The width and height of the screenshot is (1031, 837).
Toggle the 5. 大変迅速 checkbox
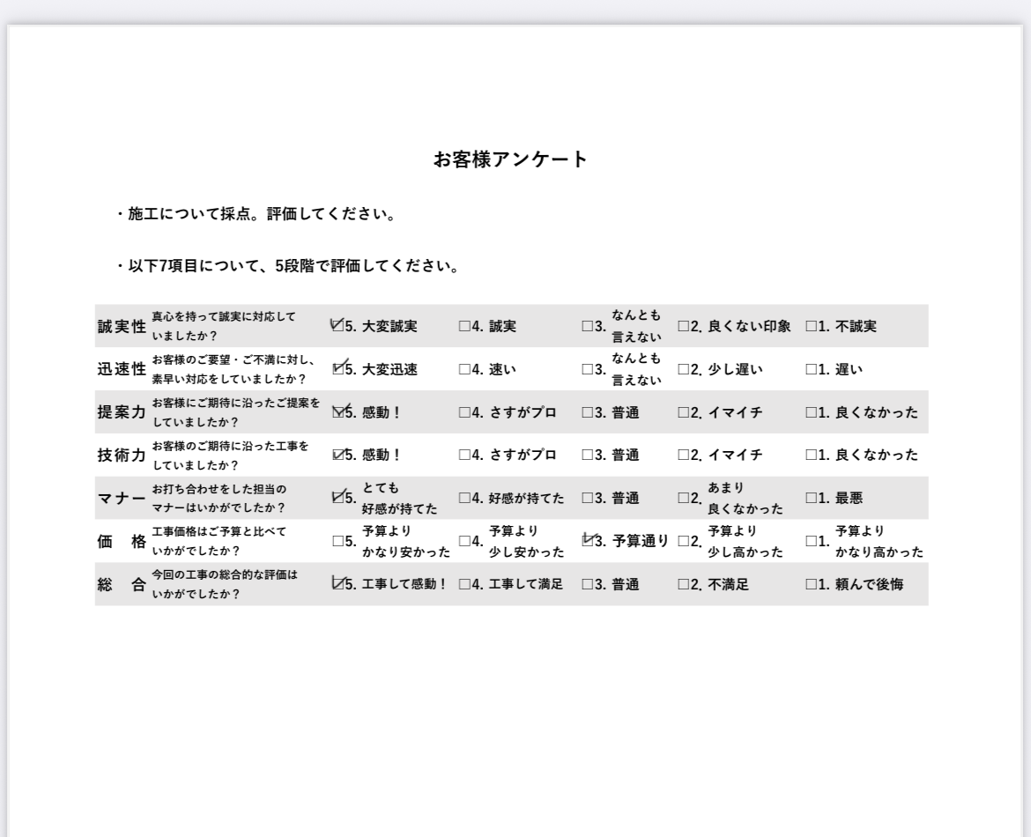click(337, 369)
